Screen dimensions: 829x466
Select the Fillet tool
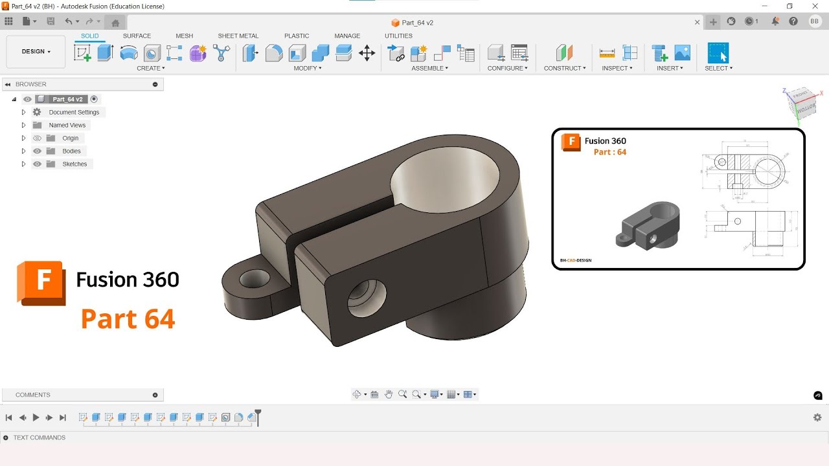[274, 52]
